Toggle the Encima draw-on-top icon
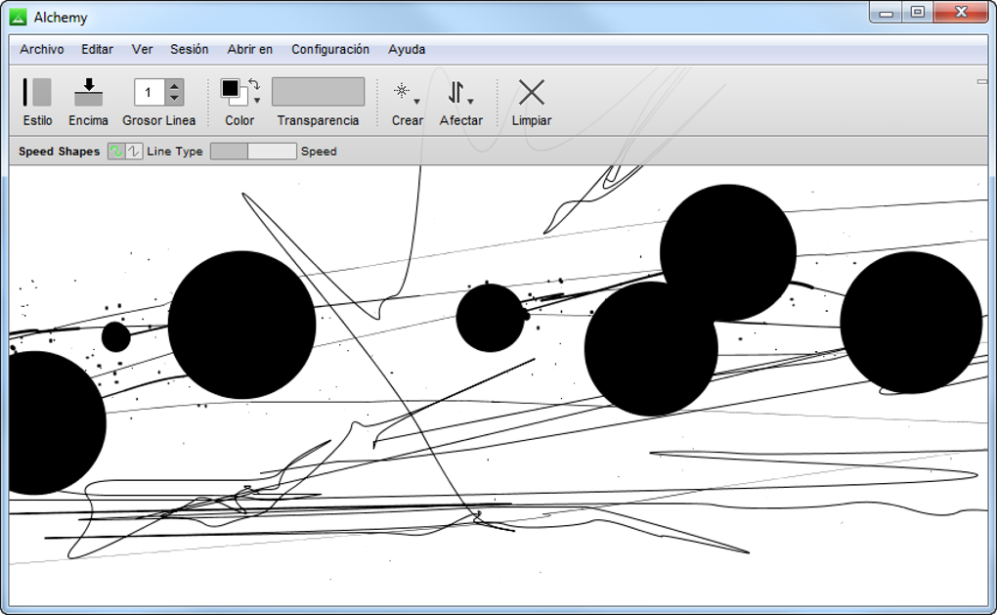Image resolution: width=997 pixels, height=615 pixels. point(88,92)
